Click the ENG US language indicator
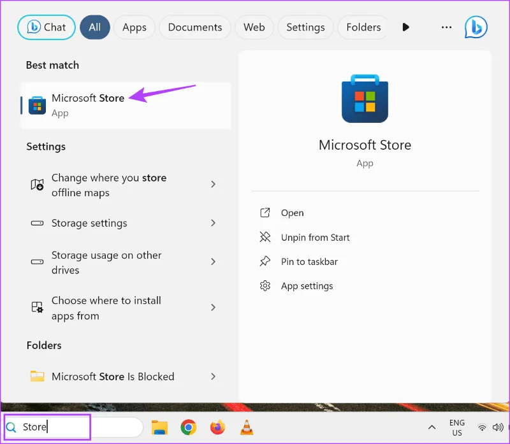 pyautogui.click(x=456, y=427)
